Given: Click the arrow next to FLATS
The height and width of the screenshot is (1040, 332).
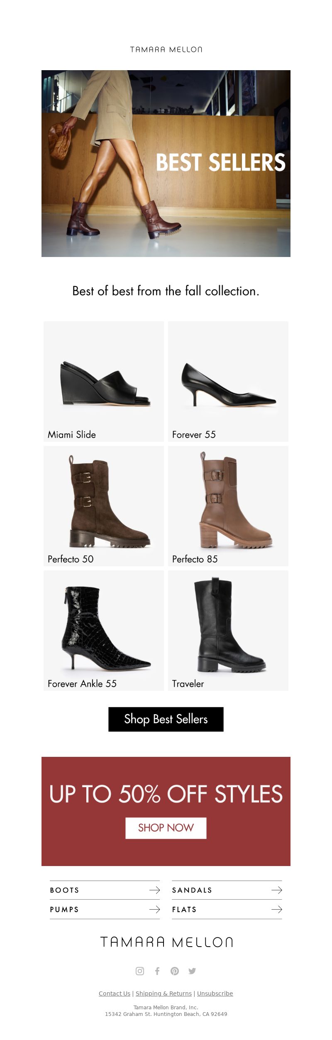Looking at the screenshot, I should tap(277, 909).
